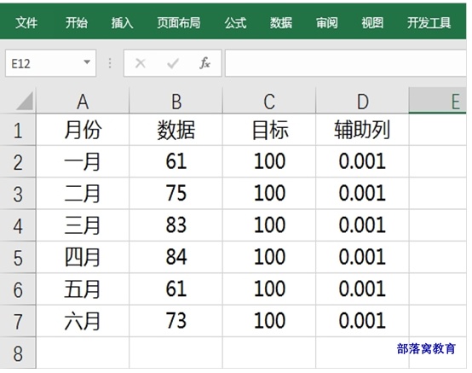Select row 8 header

(18, 353)
